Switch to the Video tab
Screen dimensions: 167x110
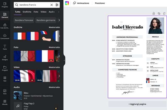(x=44, y=12)
